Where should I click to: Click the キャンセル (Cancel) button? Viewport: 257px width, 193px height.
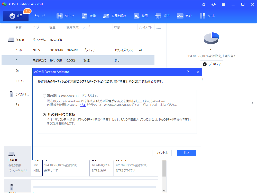point(162,153)
